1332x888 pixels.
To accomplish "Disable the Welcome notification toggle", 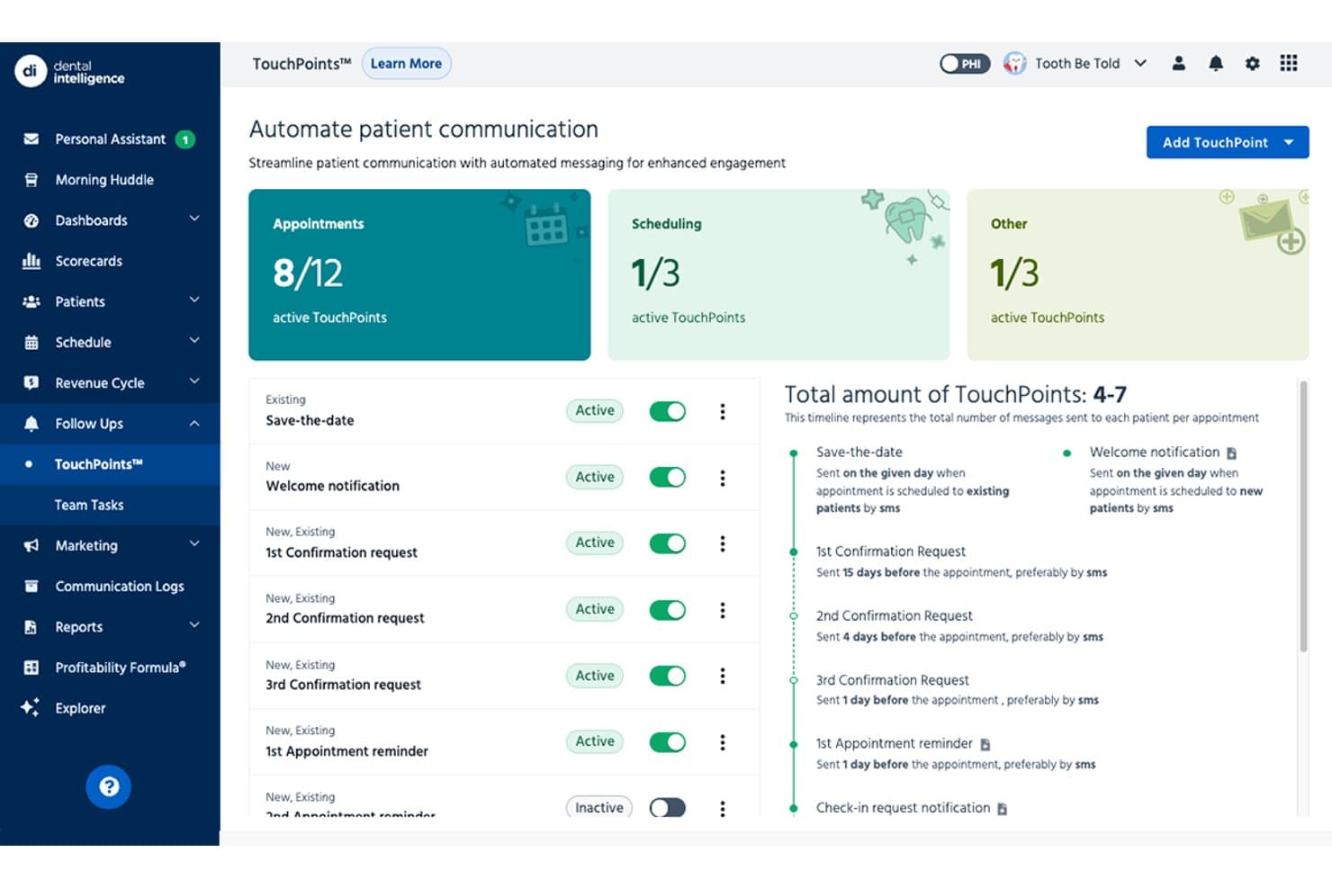I will pos(668,477).
